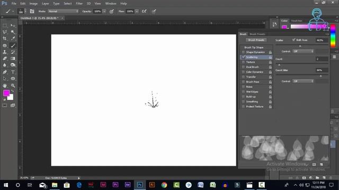Select Brush Tip Shape section

click(x=254, y=47)
